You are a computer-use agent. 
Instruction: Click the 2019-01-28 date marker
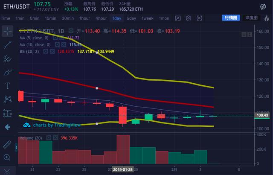tap(123, 169)
